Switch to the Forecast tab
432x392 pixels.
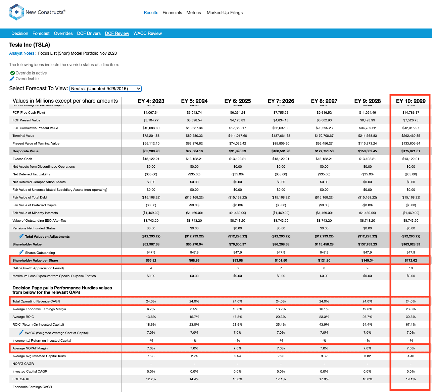pyautogui.click(x=41, y=34)
